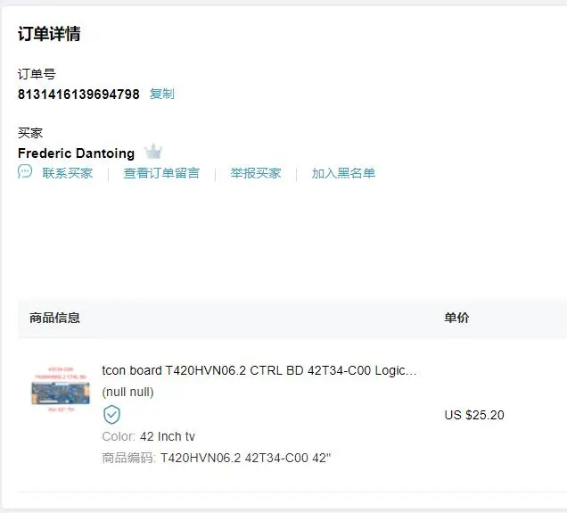Viewport: 567px width, 513px height.
Task: Click the 商品编码 T420HVN06.2 42T34-C00 code
Action: pos(217,458)
